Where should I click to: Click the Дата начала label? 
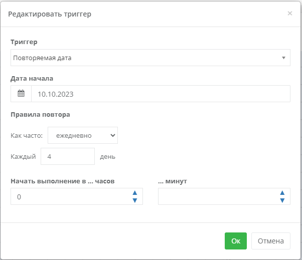point(32,79)
